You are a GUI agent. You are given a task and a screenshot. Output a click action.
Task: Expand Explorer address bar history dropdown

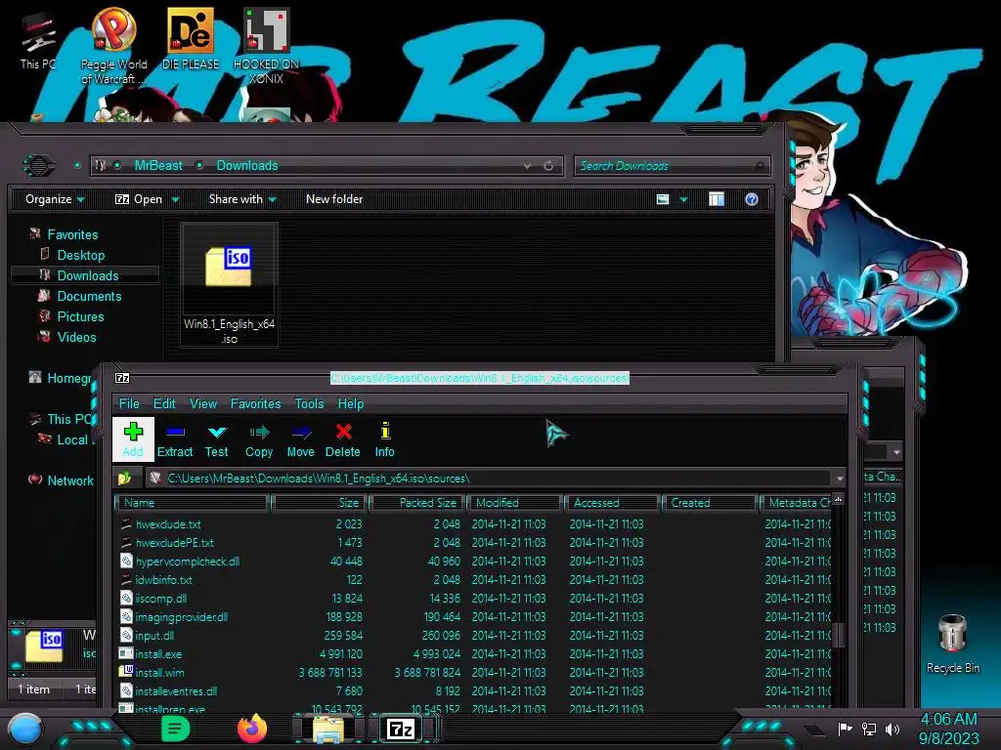click(x=527, y=166)
